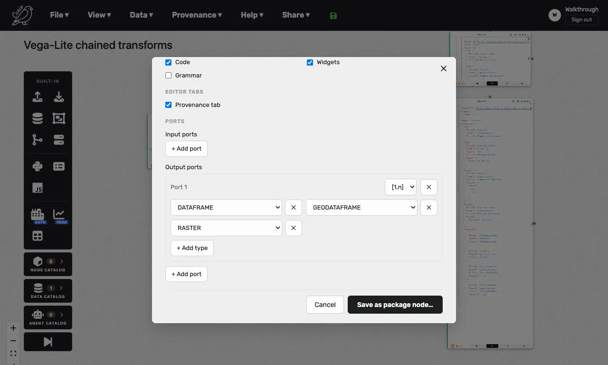This screenshot has height=365, width=608.
Task: Select the AUTK node icon
Action: tap(38, 215)
